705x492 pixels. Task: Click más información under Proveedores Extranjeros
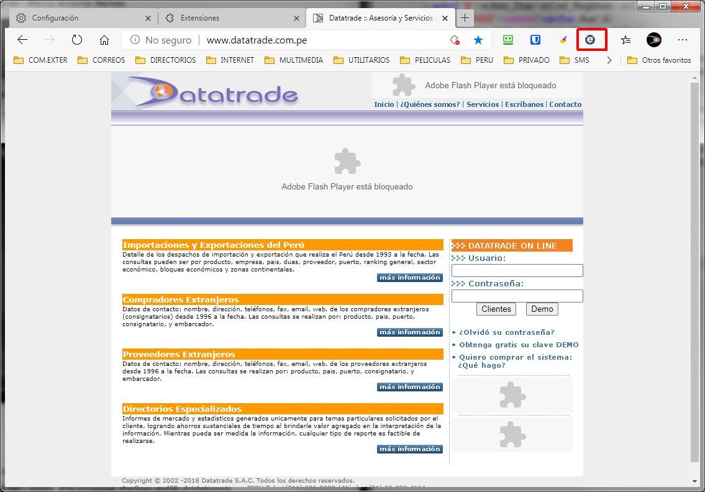click(x=409, y=387)
